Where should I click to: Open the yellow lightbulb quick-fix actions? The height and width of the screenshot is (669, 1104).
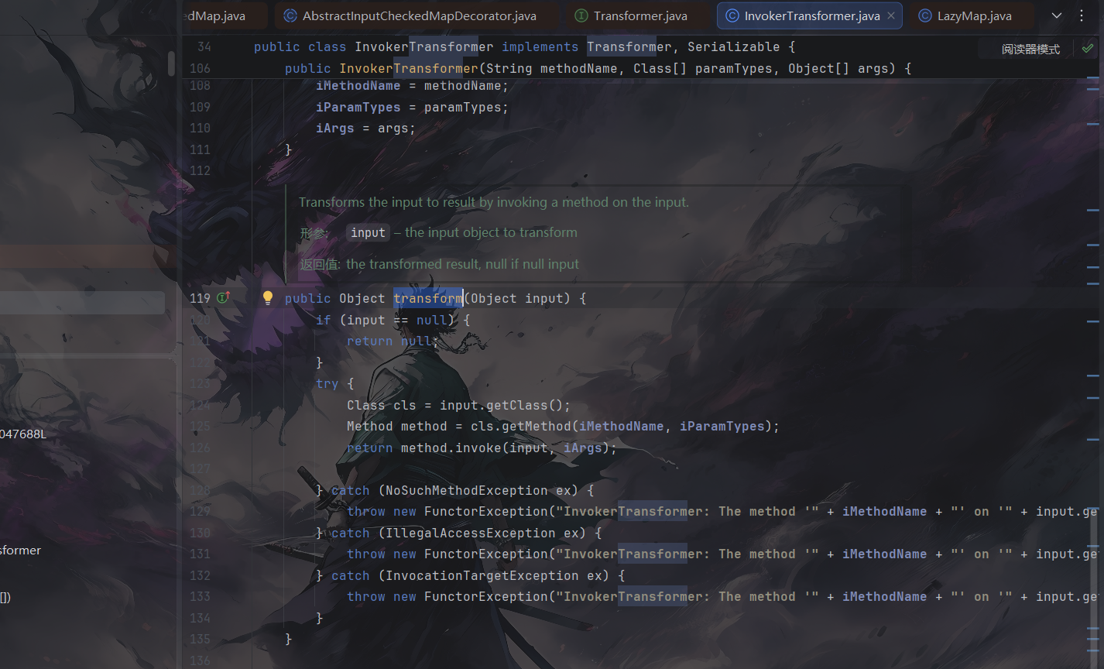click(268, 298)
